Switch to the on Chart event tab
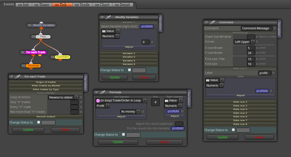291x157 pixels. [x=102, y=5]
